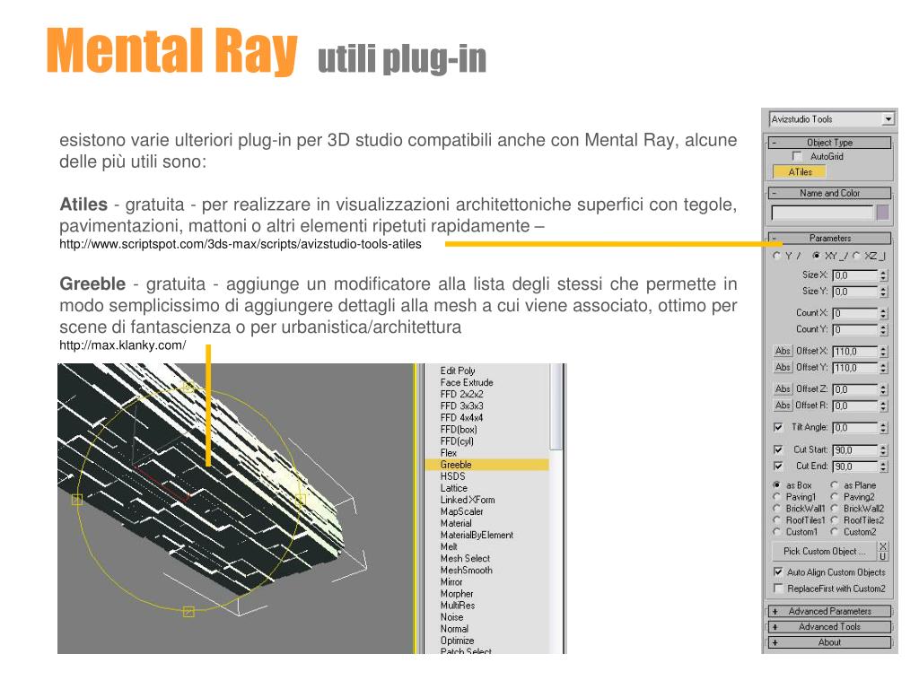Screen dimensions: 919x689
Task: Select the Custom2 radio option
Action: point(835,532)
